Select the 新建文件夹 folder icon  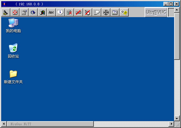point(13,77)
